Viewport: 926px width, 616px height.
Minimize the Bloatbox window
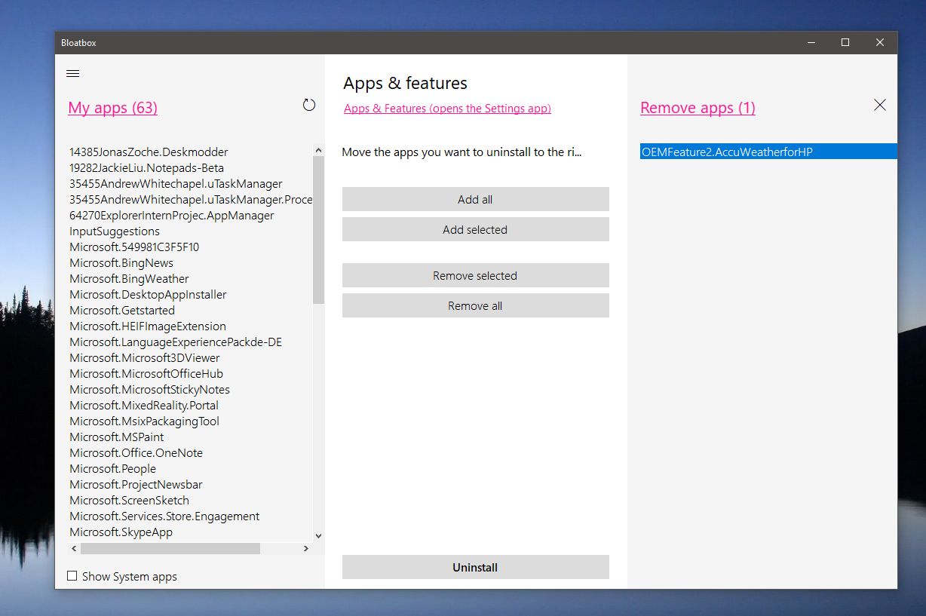pyautogui.click(x=811, y=42)
